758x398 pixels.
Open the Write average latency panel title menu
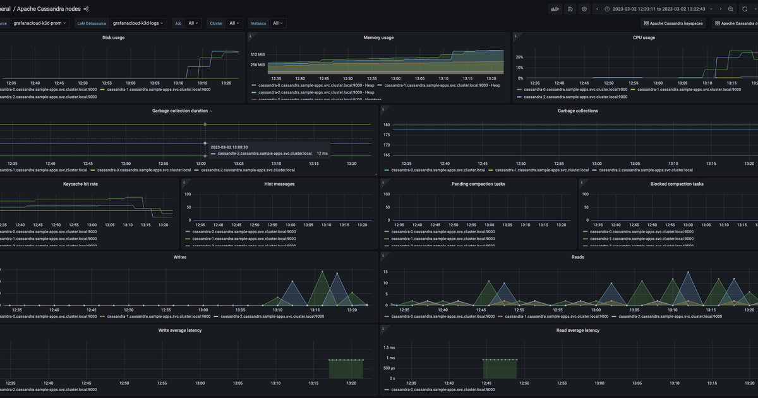pyautogui.click(x=180, y=330)
